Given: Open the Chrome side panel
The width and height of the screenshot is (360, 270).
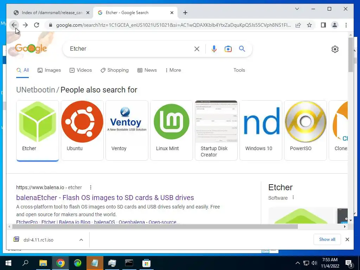Looking at the screenshot, I should pyautogui.click(x=323, y=25).
